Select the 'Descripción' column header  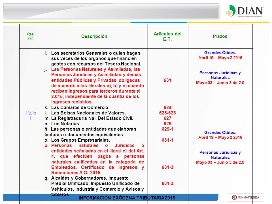click(94, 37)
